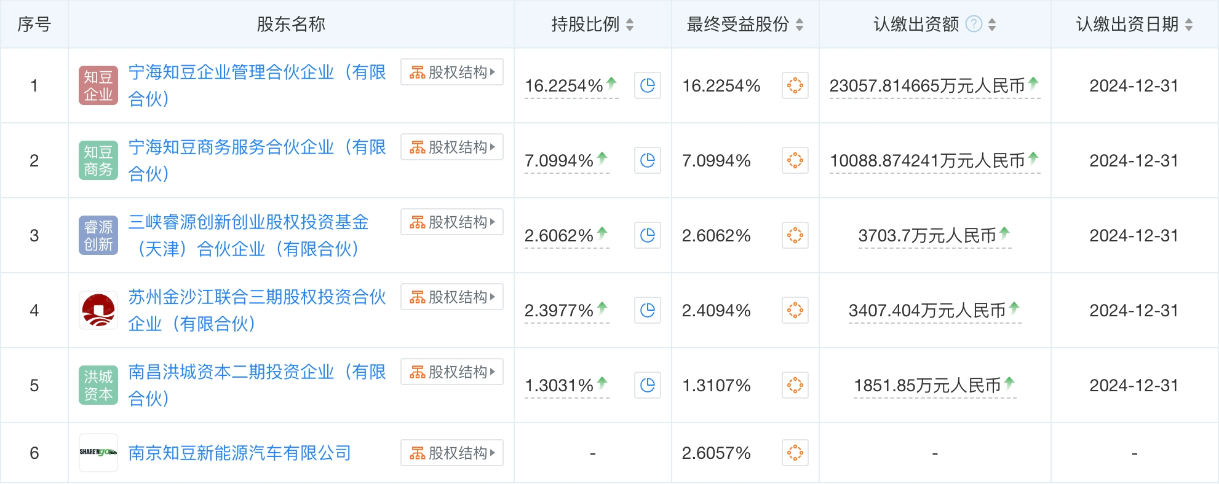1219x484 pixels.
Task: Click the 1851.85万元人民币 contribution amount
Action: click(x=927, y=386)
